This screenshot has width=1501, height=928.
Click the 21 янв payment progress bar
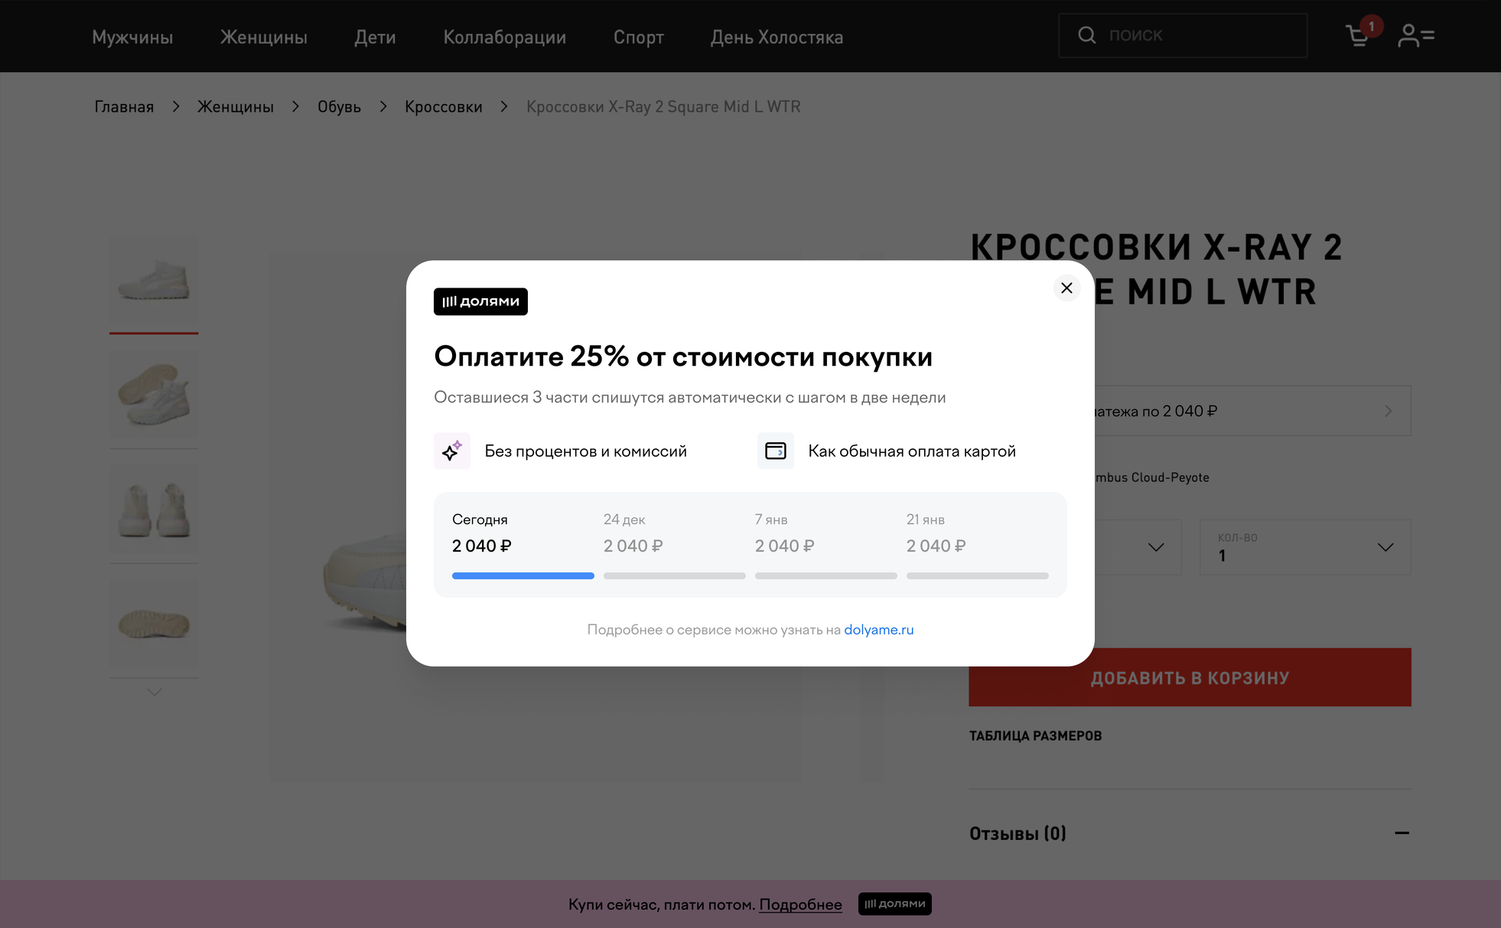[978, 575]
